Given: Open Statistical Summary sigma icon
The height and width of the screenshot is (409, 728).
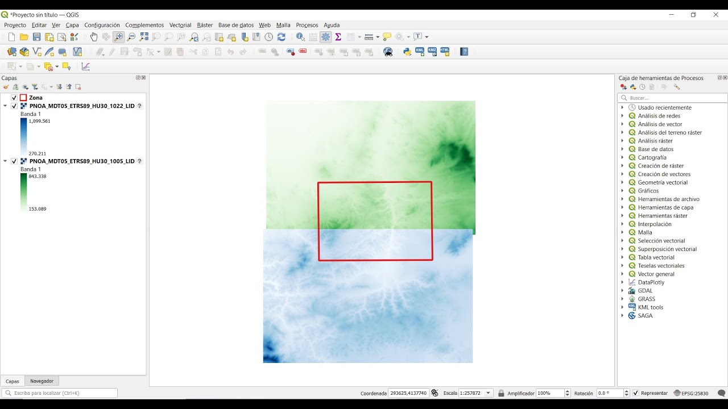Looking at the screenshot, I should pos(338,37).
